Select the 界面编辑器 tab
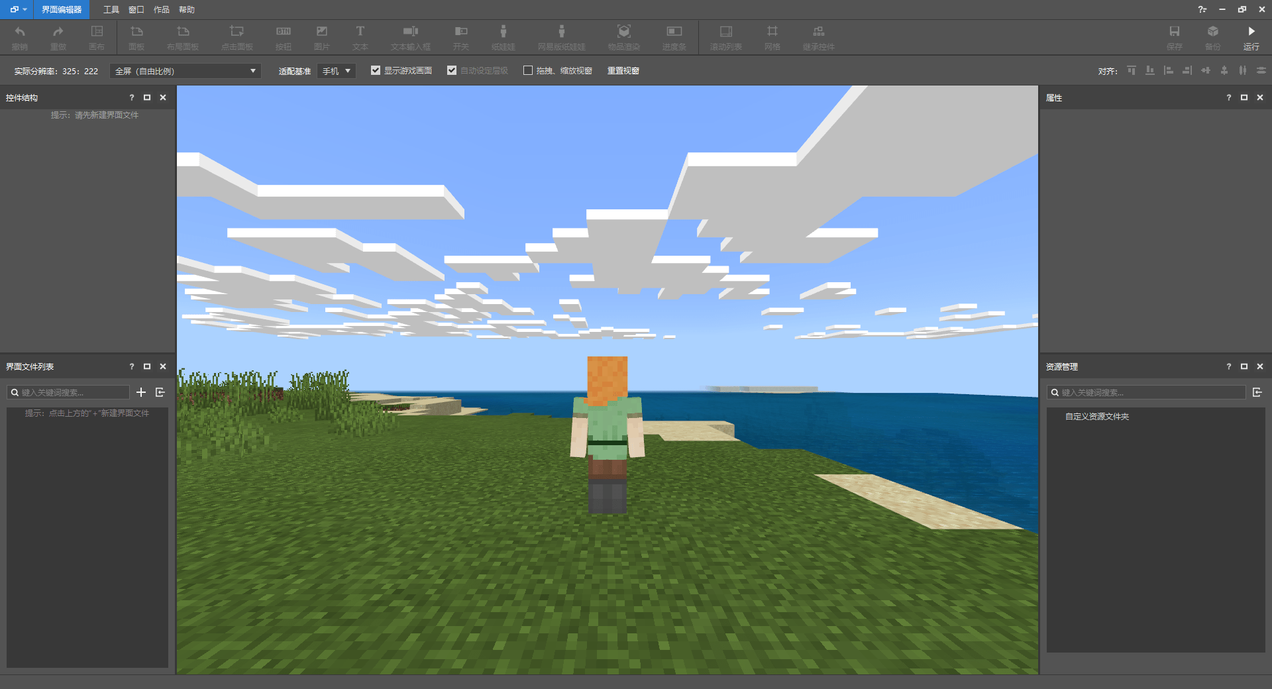This screenshot has width=1272, height=689. click(62, 9)
